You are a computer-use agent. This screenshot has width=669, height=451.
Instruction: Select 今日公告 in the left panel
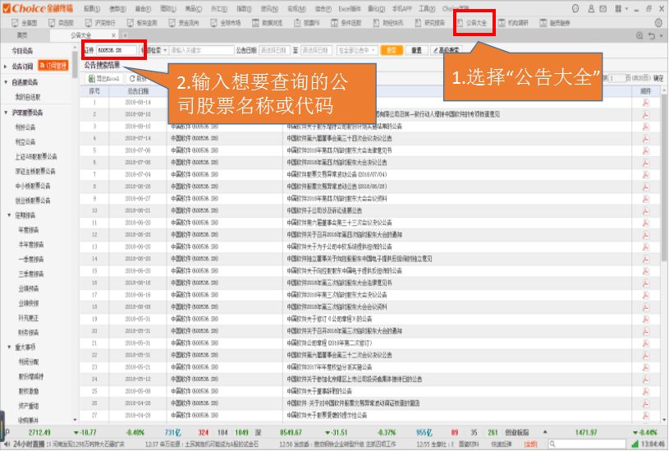22,51
